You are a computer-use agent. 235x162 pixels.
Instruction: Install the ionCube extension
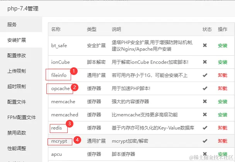tap(223, 62)
